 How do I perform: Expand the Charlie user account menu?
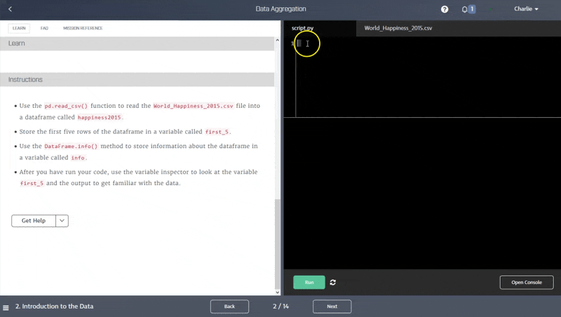[526, 9]
